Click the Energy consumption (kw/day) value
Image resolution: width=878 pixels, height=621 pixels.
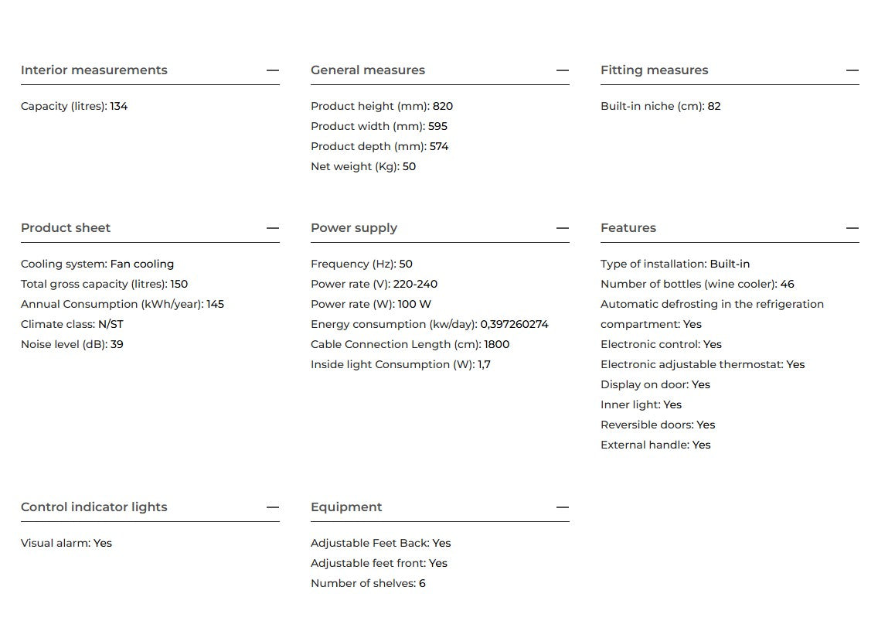[x=514, y=324]
